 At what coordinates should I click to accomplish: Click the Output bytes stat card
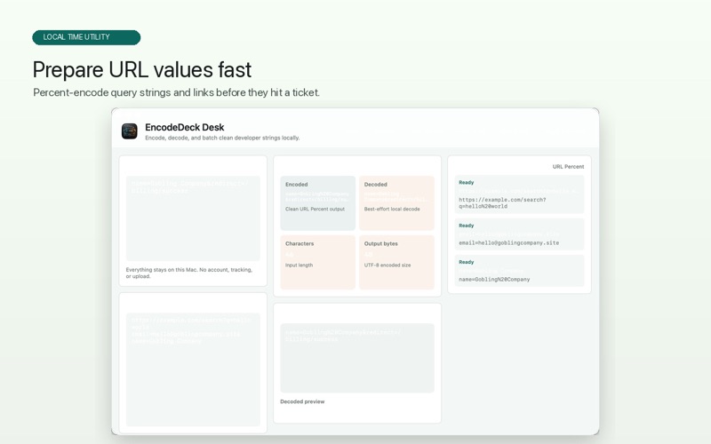click(396, 262)
